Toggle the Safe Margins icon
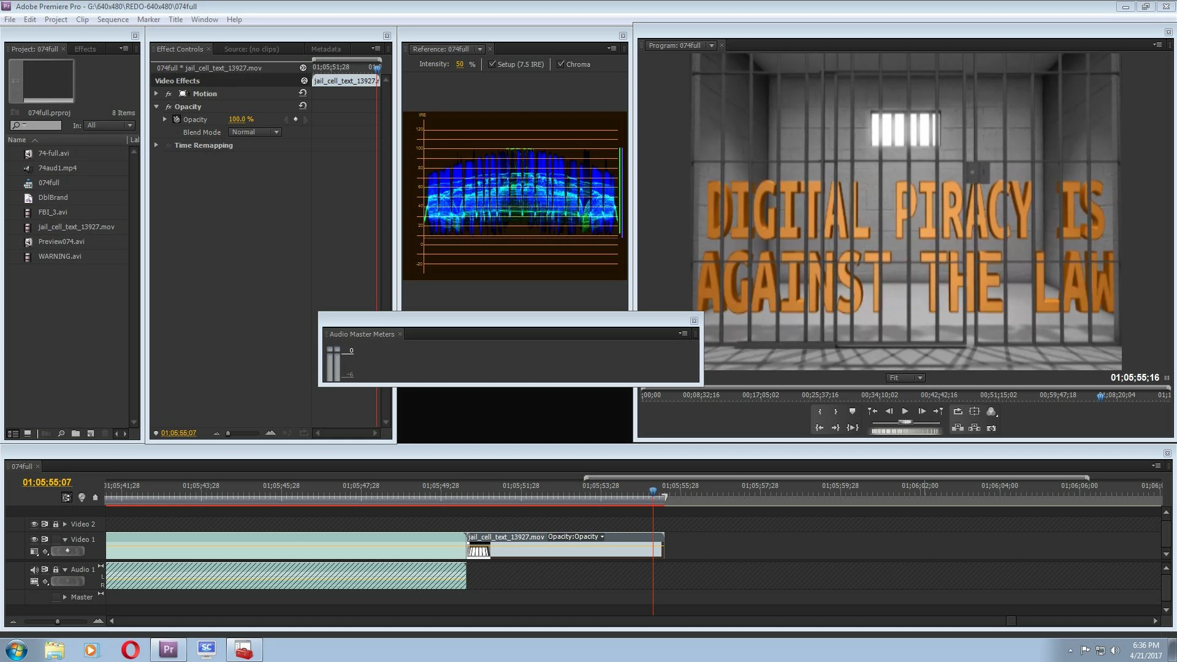Image resolution: width=1177 pixels, height=662 pixels. point(974,411)
